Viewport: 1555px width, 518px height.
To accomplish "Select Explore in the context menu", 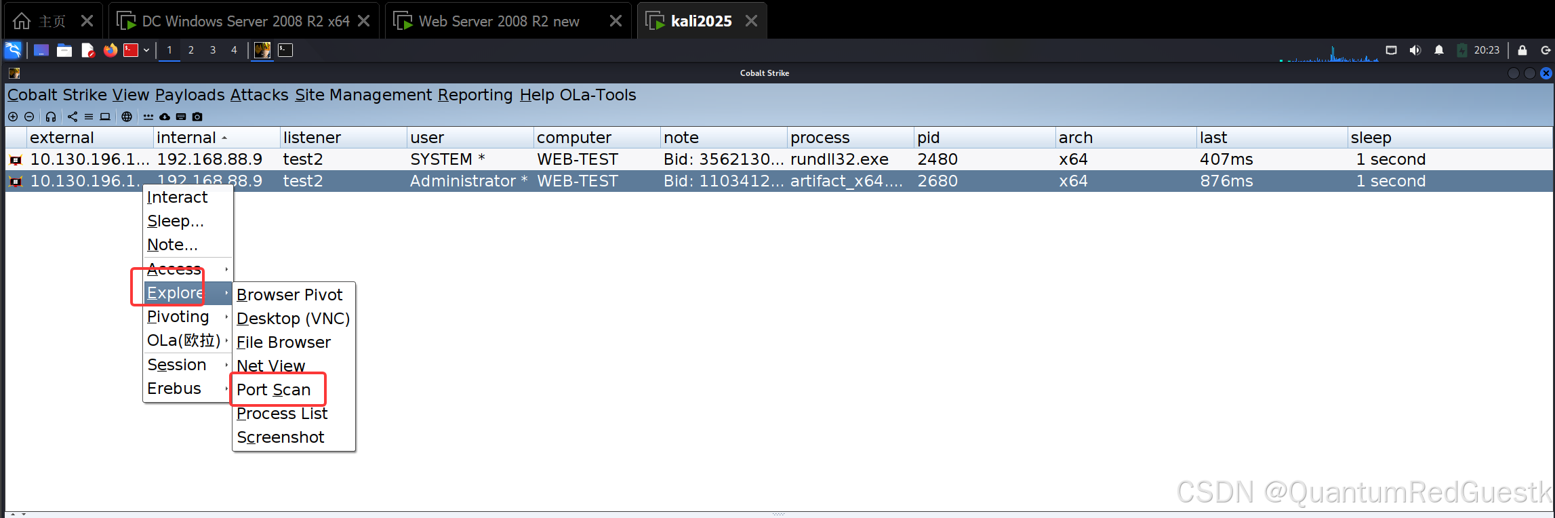I will (x=188, y=293).
